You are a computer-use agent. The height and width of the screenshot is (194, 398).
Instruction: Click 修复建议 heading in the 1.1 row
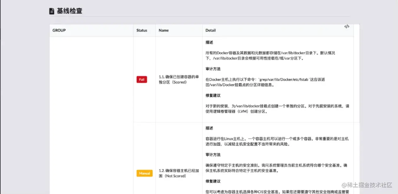pyautogui.click(x=213, y=95)
